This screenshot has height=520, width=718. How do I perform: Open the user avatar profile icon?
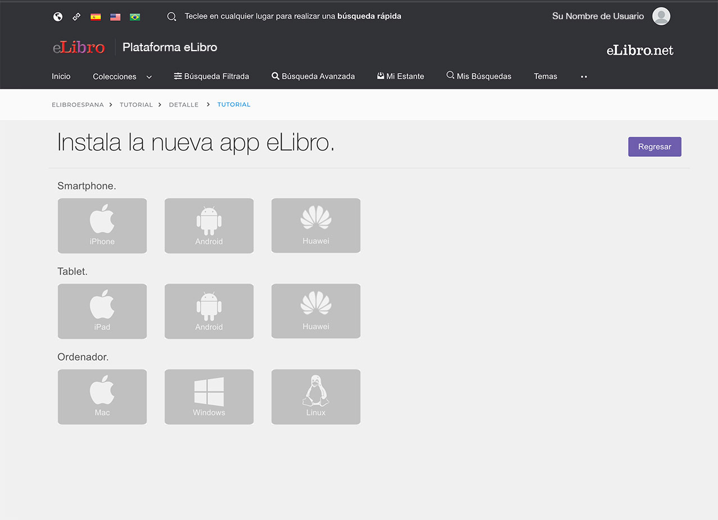click(x=661, y=16)
